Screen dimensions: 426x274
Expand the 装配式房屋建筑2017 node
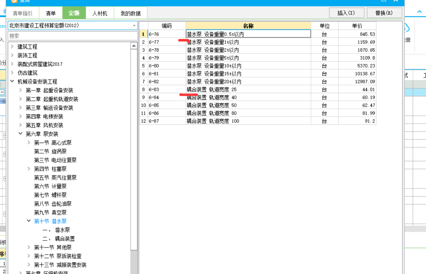click(12, 64)
